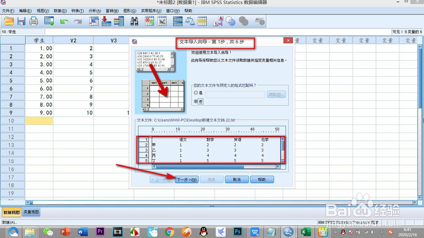The height and width of the screenshot is (238, 424).
Task: Click the cell value editor bar
Action: click(x=218, y=32)
